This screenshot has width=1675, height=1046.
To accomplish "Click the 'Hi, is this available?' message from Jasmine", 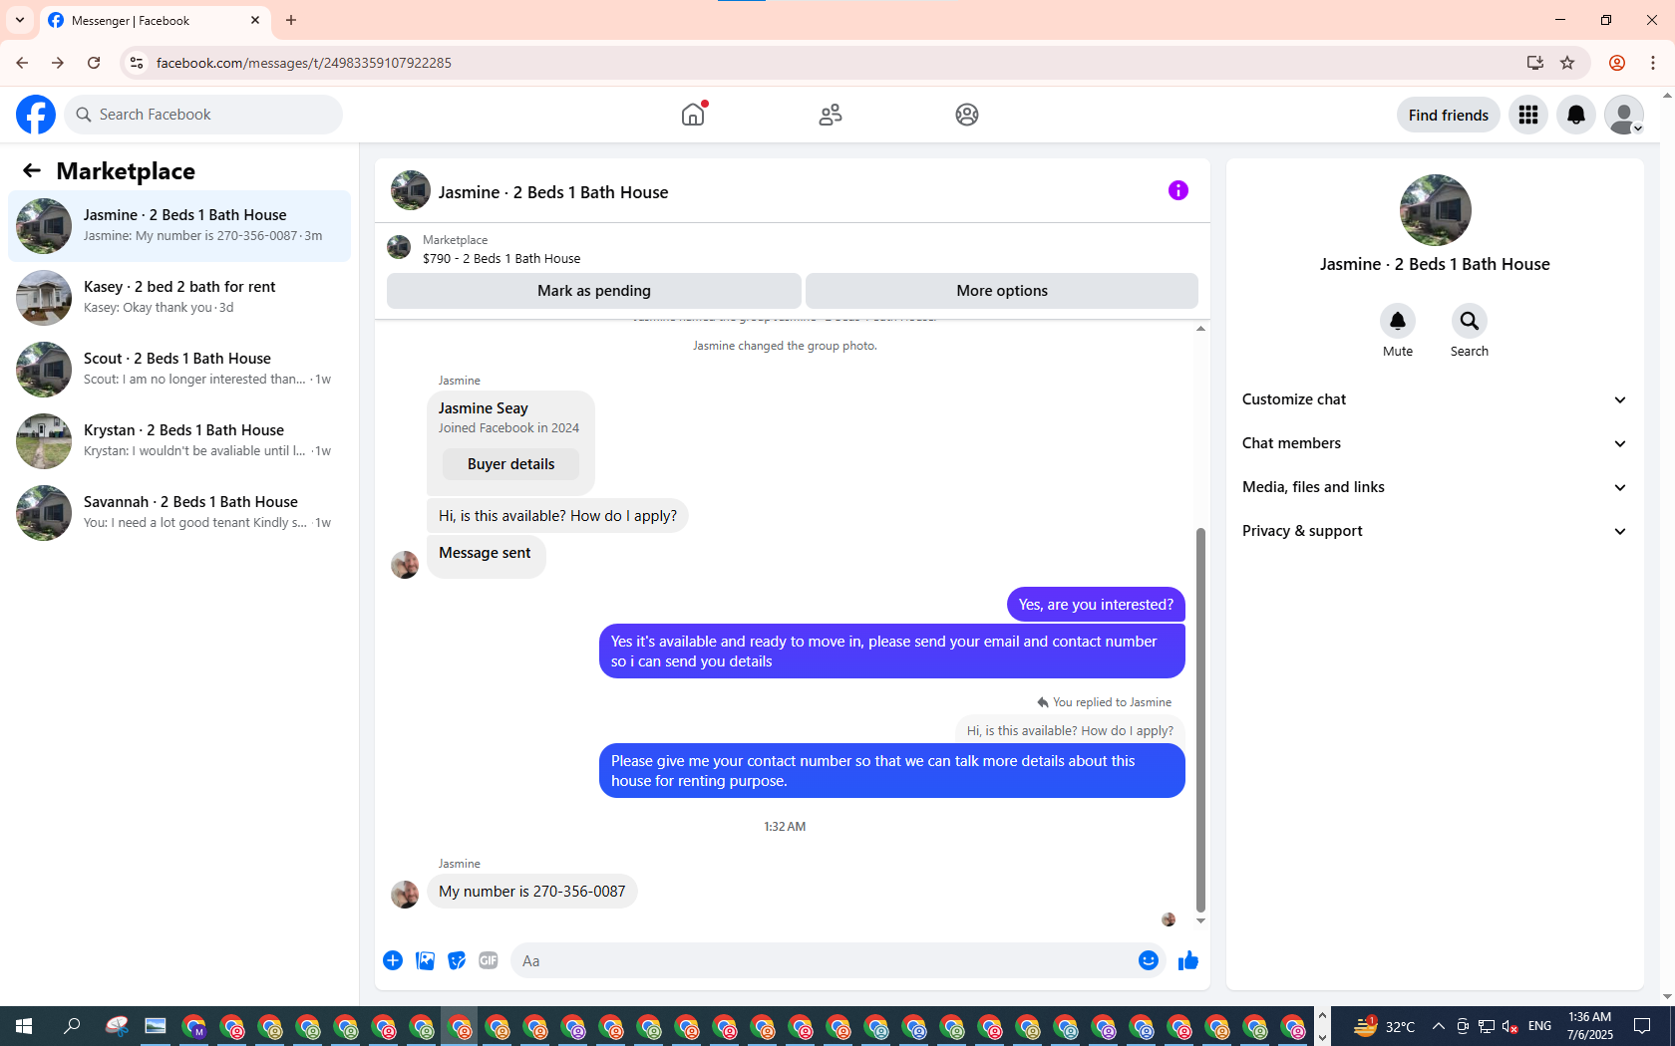I will [x=557, y=516].
